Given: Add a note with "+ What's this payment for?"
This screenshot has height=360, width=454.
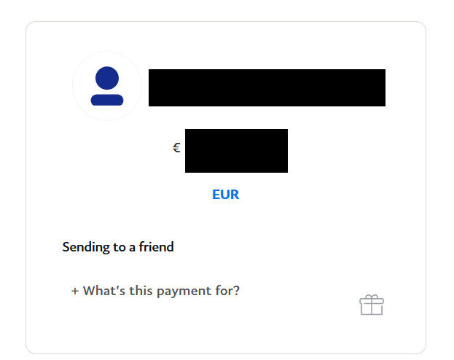Looking at the screenshot, I should tap(155, 291).
